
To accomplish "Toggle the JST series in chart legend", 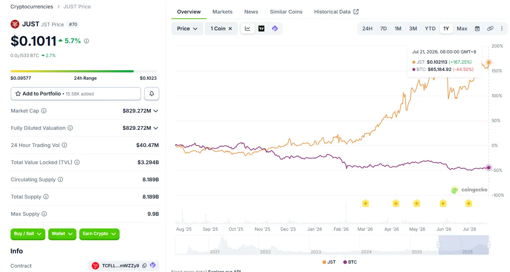I will pyautogui.click(x=329, y=262).
